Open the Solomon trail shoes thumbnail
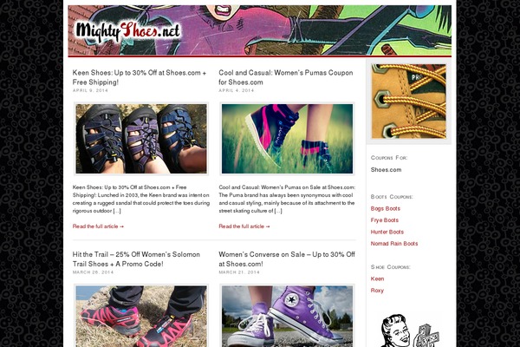 [141, 316]
